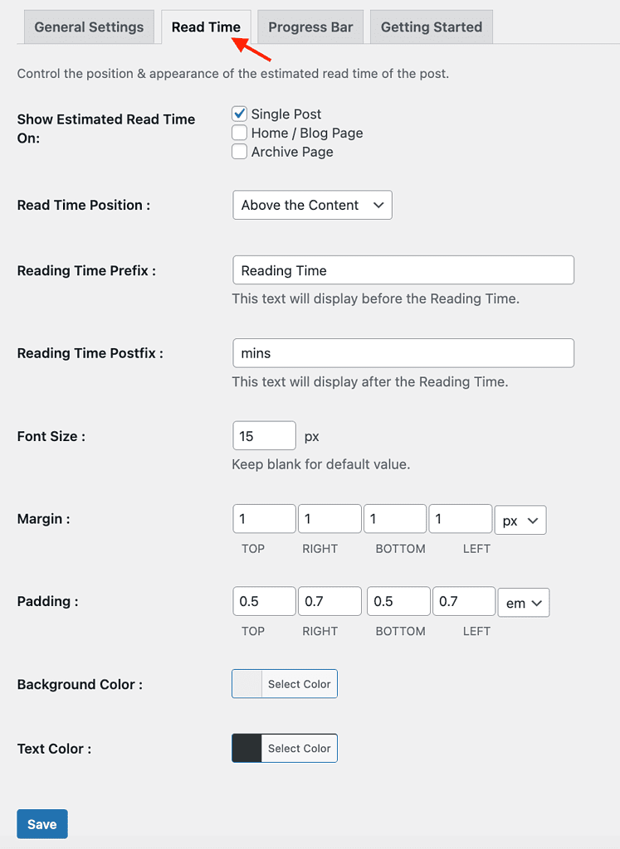Image resolution: width=620 pixels, height=849 pixels.
Task: Click Select Color for Text Color
Action: (299, 748)
